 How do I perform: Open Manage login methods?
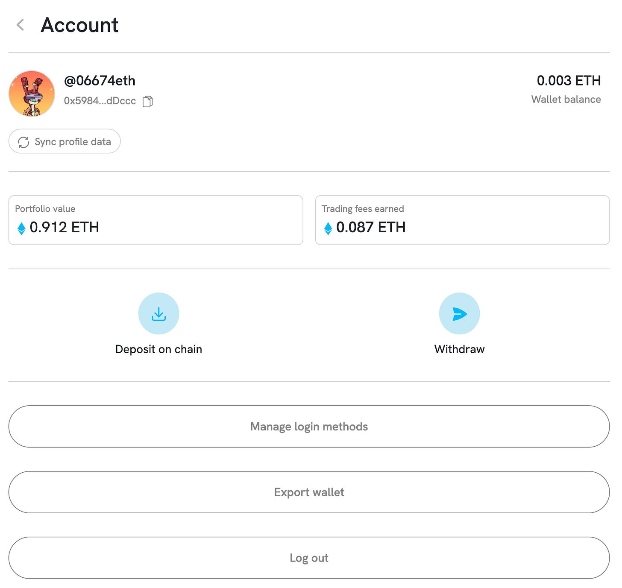point(309,427)
